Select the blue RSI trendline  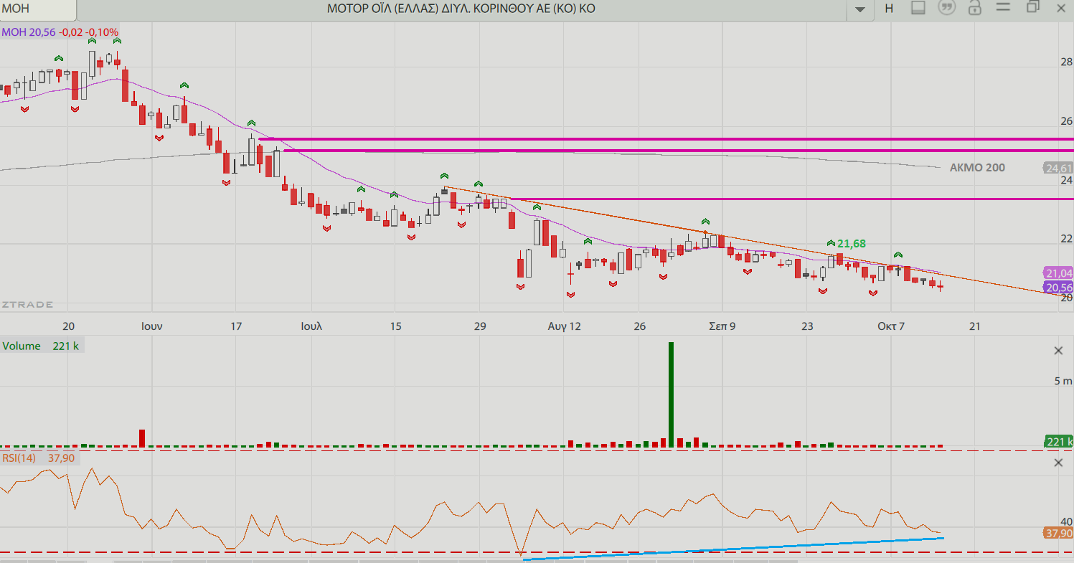point(733,549)
